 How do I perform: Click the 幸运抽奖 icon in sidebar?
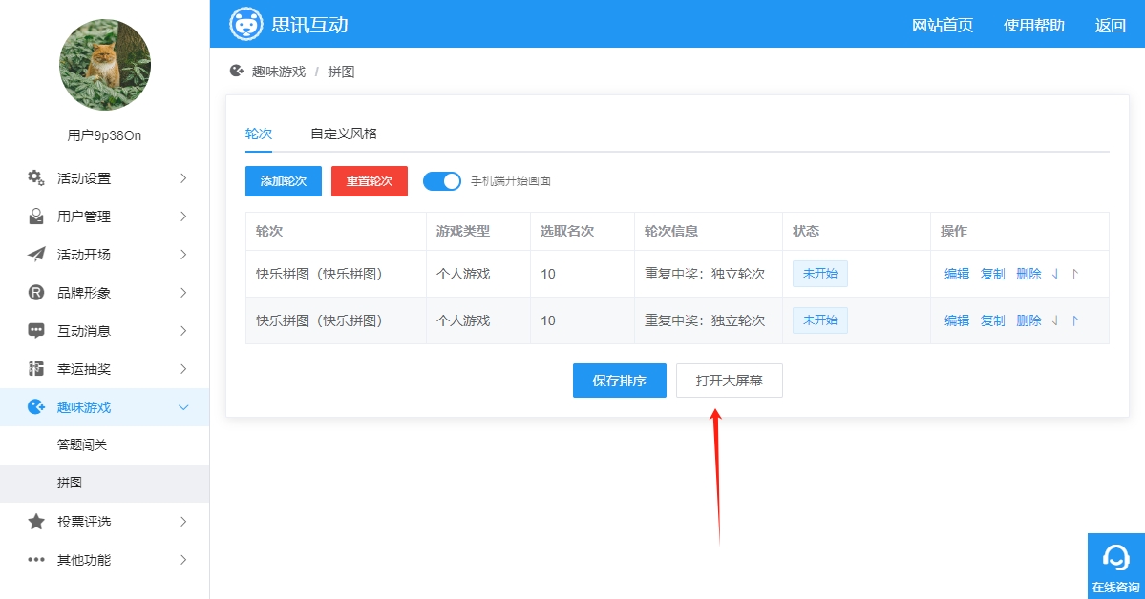(x=35, y=368)
